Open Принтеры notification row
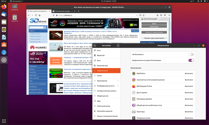 pyautogui.click(x=163, y=112)
